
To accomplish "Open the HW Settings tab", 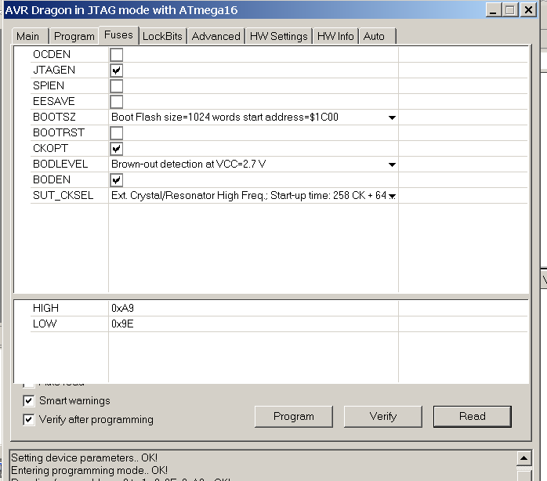I will (x=279, y=36).
